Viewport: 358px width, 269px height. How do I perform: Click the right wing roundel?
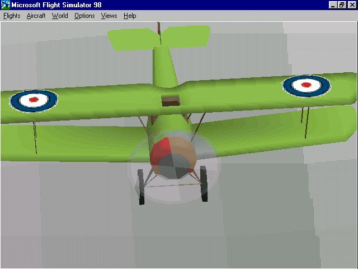point(306,85)
